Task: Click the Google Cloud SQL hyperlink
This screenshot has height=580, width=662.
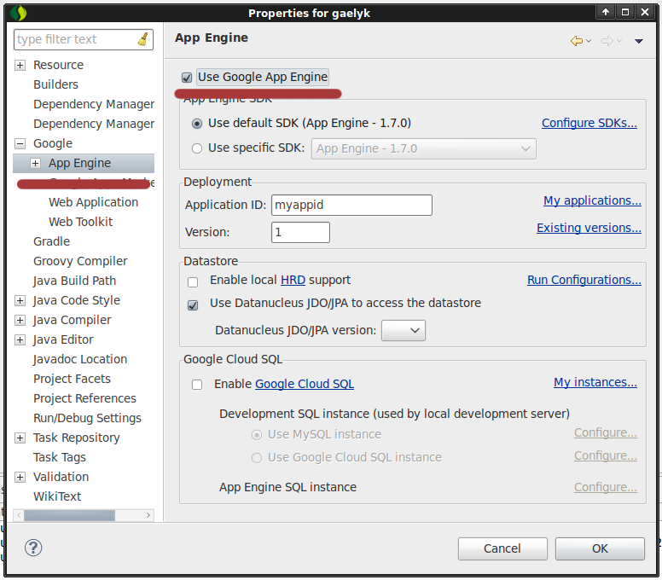Action: [x=305, y=384]
